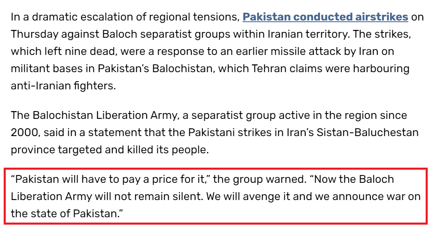Click 'province targeted and killed its people.'
Viewport: 440px width, 232px height.
pyautogui.click(x=110, y=150)
